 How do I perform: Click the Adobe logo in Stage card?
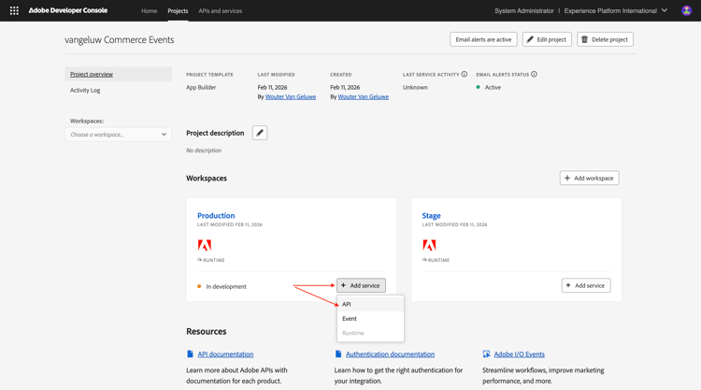429,245
